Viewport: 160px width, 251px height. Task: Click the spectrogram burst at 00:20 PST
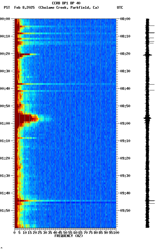coord(27,54)
